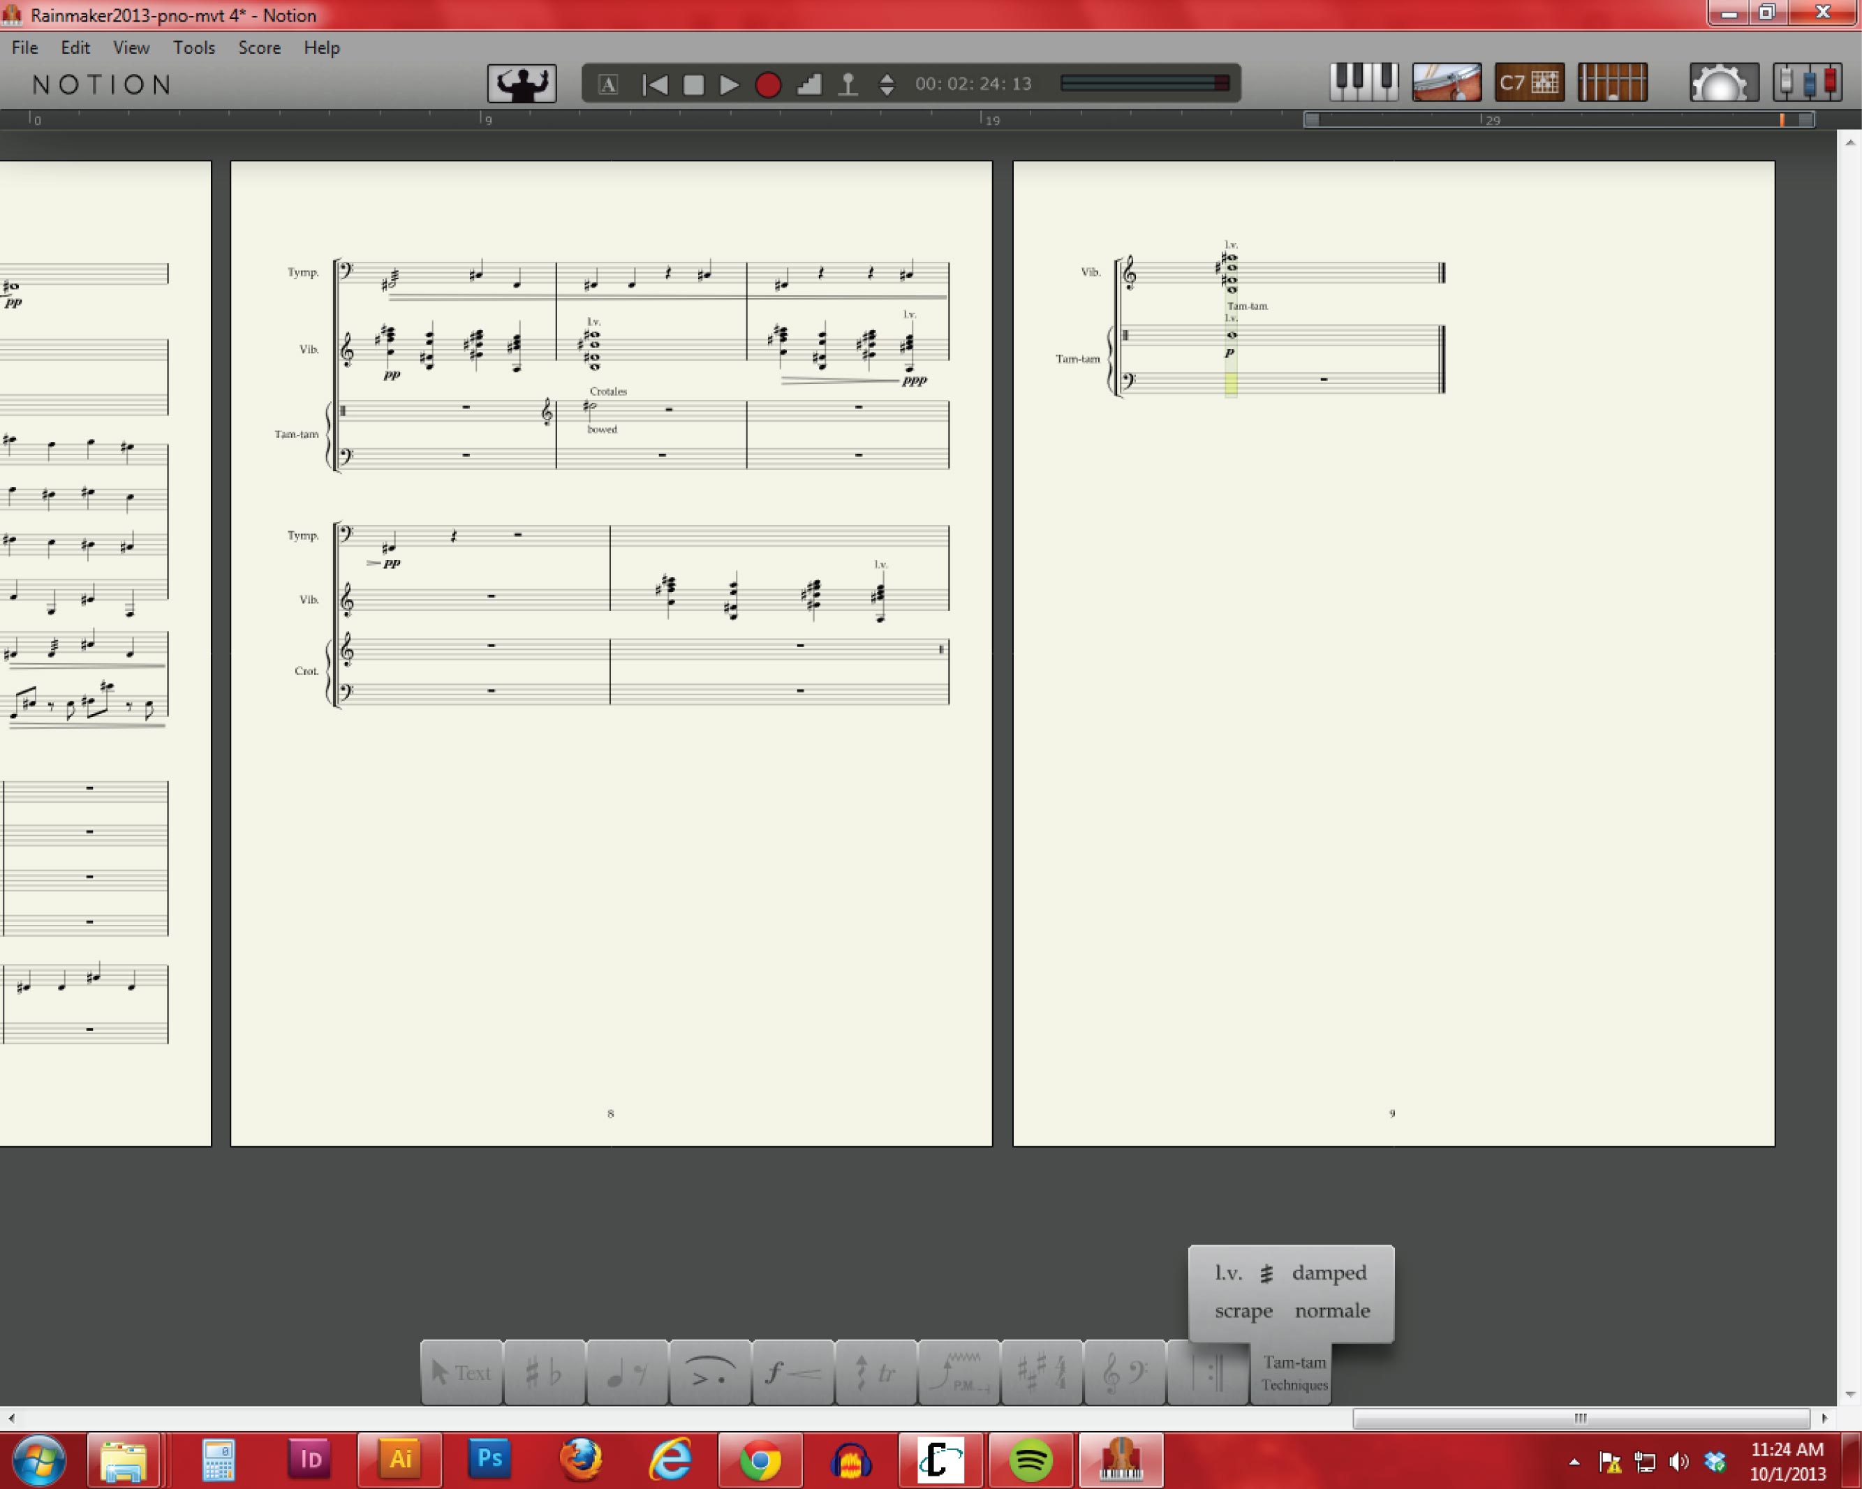Open the calculator from the taskbar
This screenshot has width=1862, height=1489.
219,1460
